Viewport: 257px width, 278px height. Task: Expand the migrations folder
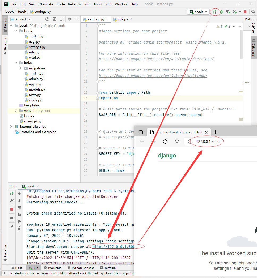(20, 68)
